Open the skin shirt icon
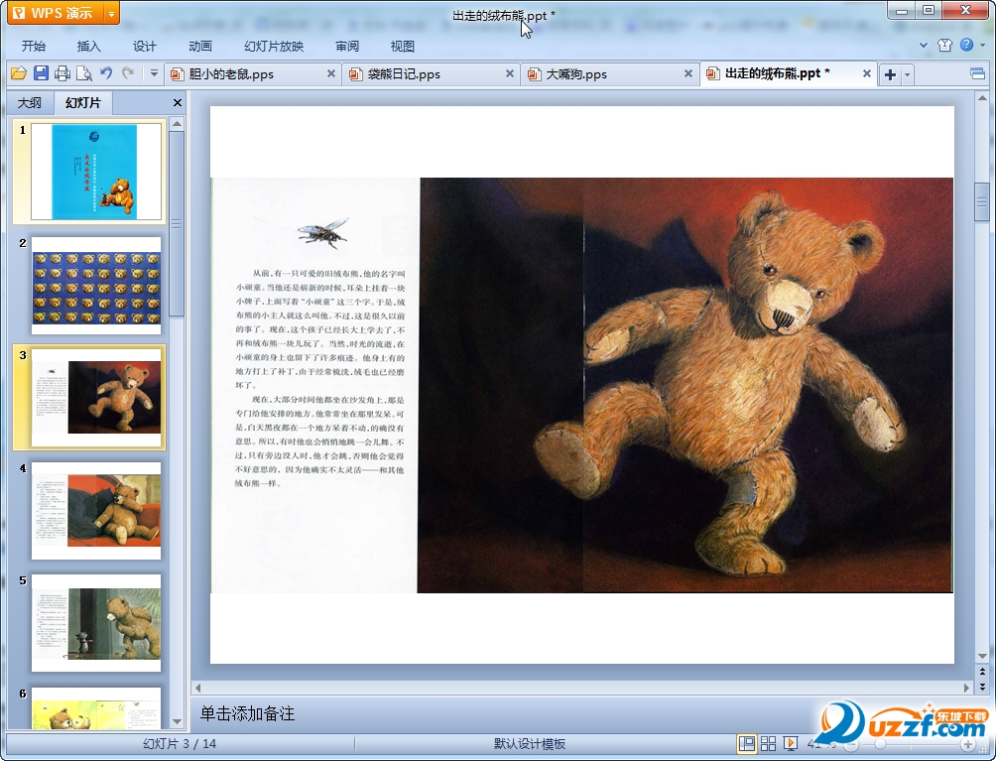 [x=944, y=45]
